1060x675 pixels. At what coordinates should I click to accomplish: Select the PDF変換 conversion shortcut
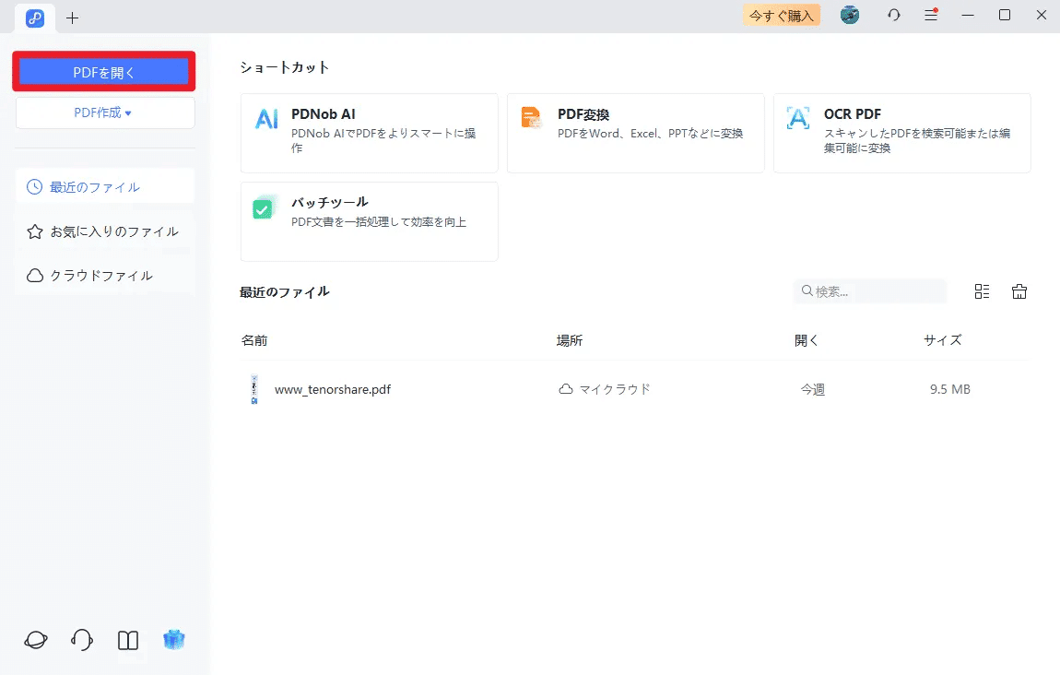click(635, 133)
